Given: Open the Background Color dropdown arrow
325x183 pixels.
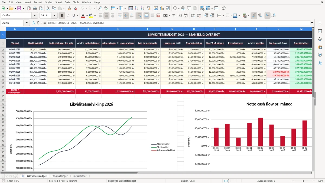Looking at the screenshot, I should coord(95,16).
